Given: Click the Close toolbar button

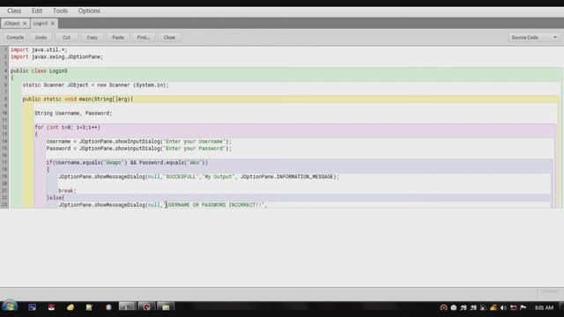Looking at the screenshot, I should pos(169,37).
